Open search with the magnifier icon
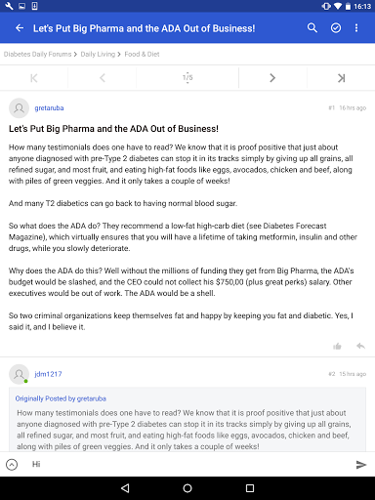 click(x=312, y=28)
